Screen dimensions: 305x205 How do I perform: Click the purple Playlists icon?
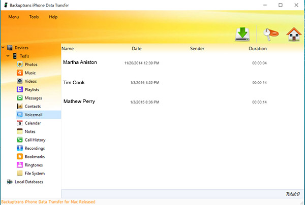click(x=20, y=89)
